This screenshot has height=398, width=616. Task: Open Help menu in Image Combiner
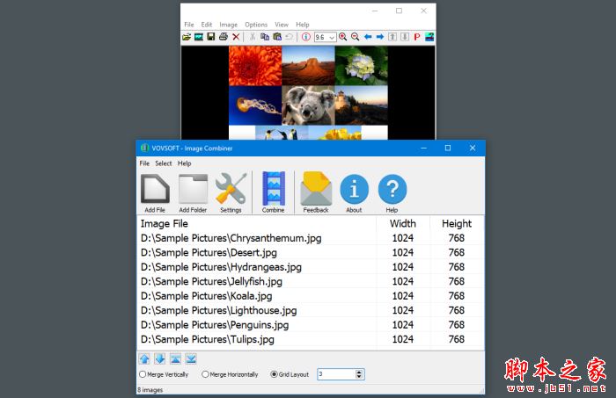point(184,163)
